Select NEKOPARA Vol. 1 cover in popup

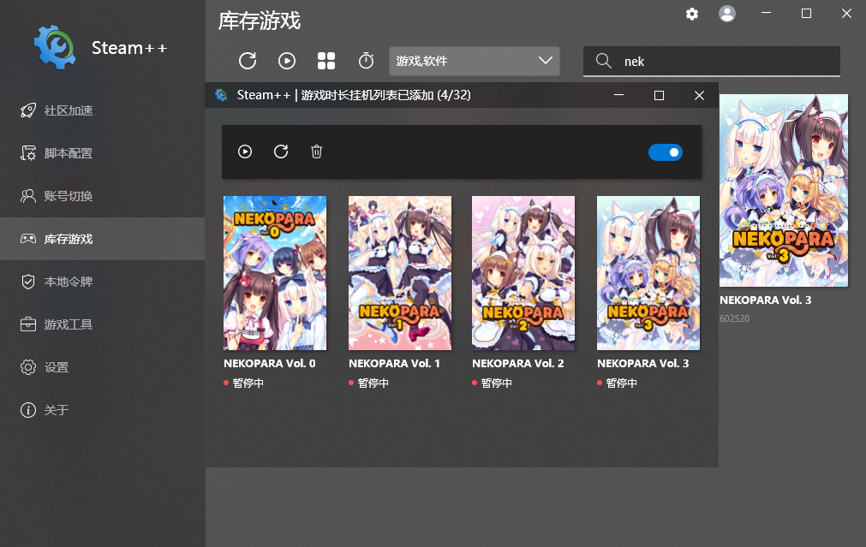tap(400, 273)
